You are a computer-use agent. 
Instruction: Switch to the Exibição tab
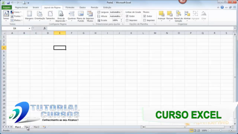pyautogui.click(x=107, y=7)
